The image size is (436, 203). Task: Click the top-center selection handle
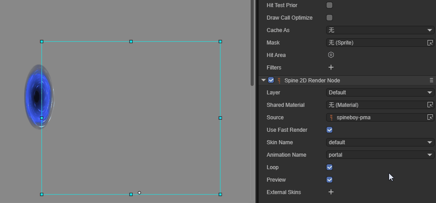131,41
